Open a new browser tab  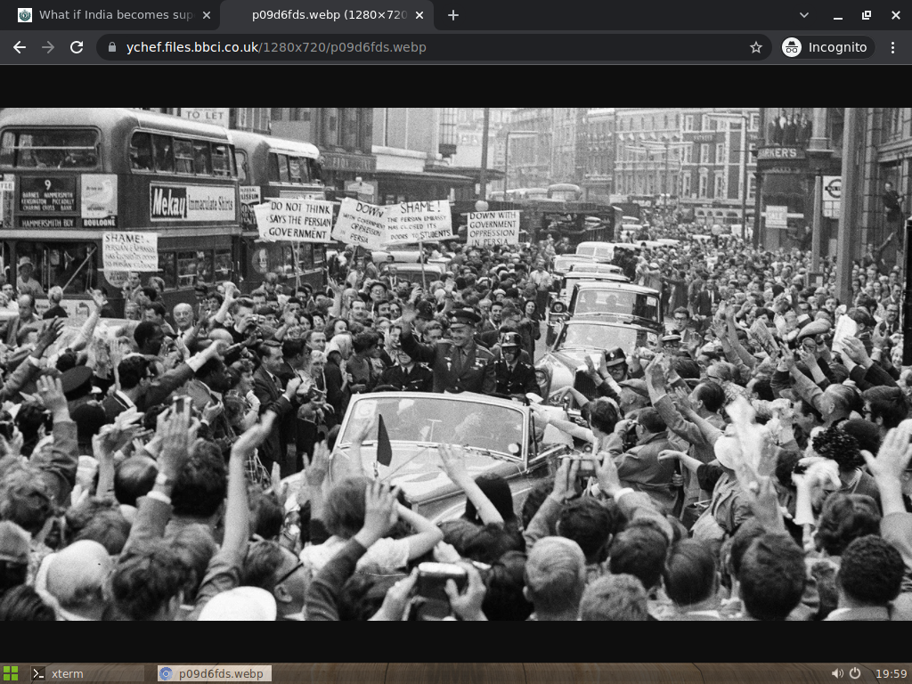point(453,15)
